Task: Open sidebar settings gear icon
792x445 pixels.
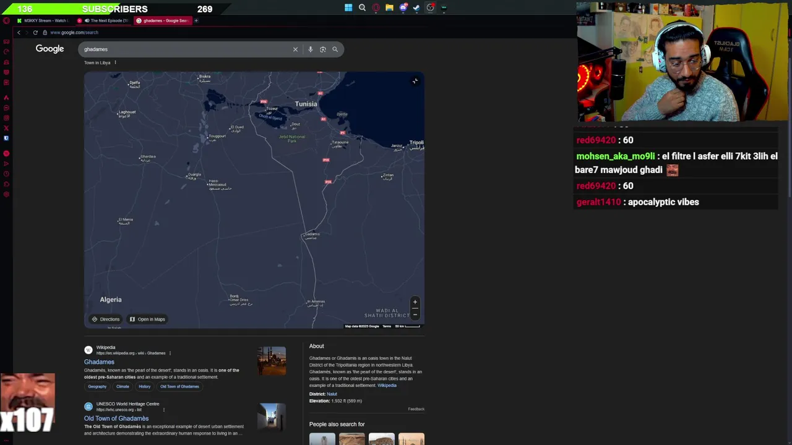Action: (x=6, y=195)
